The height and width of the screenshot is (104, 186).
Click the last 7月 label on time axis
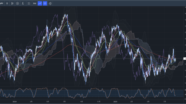tap(164, 102)
